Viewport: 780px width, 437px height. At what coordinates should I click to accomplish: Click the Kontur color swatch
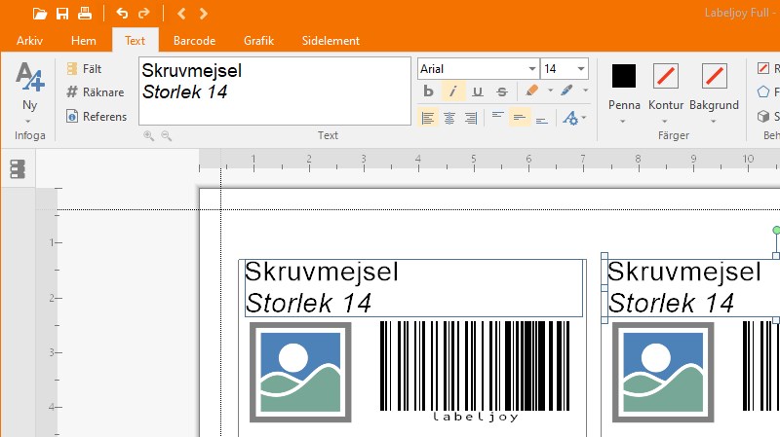pos(666,76)
